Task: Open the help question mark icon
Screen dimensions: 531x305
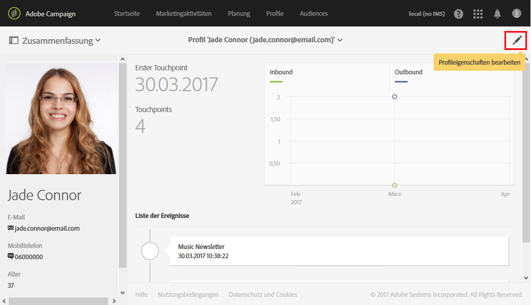Action: point(458,14)
